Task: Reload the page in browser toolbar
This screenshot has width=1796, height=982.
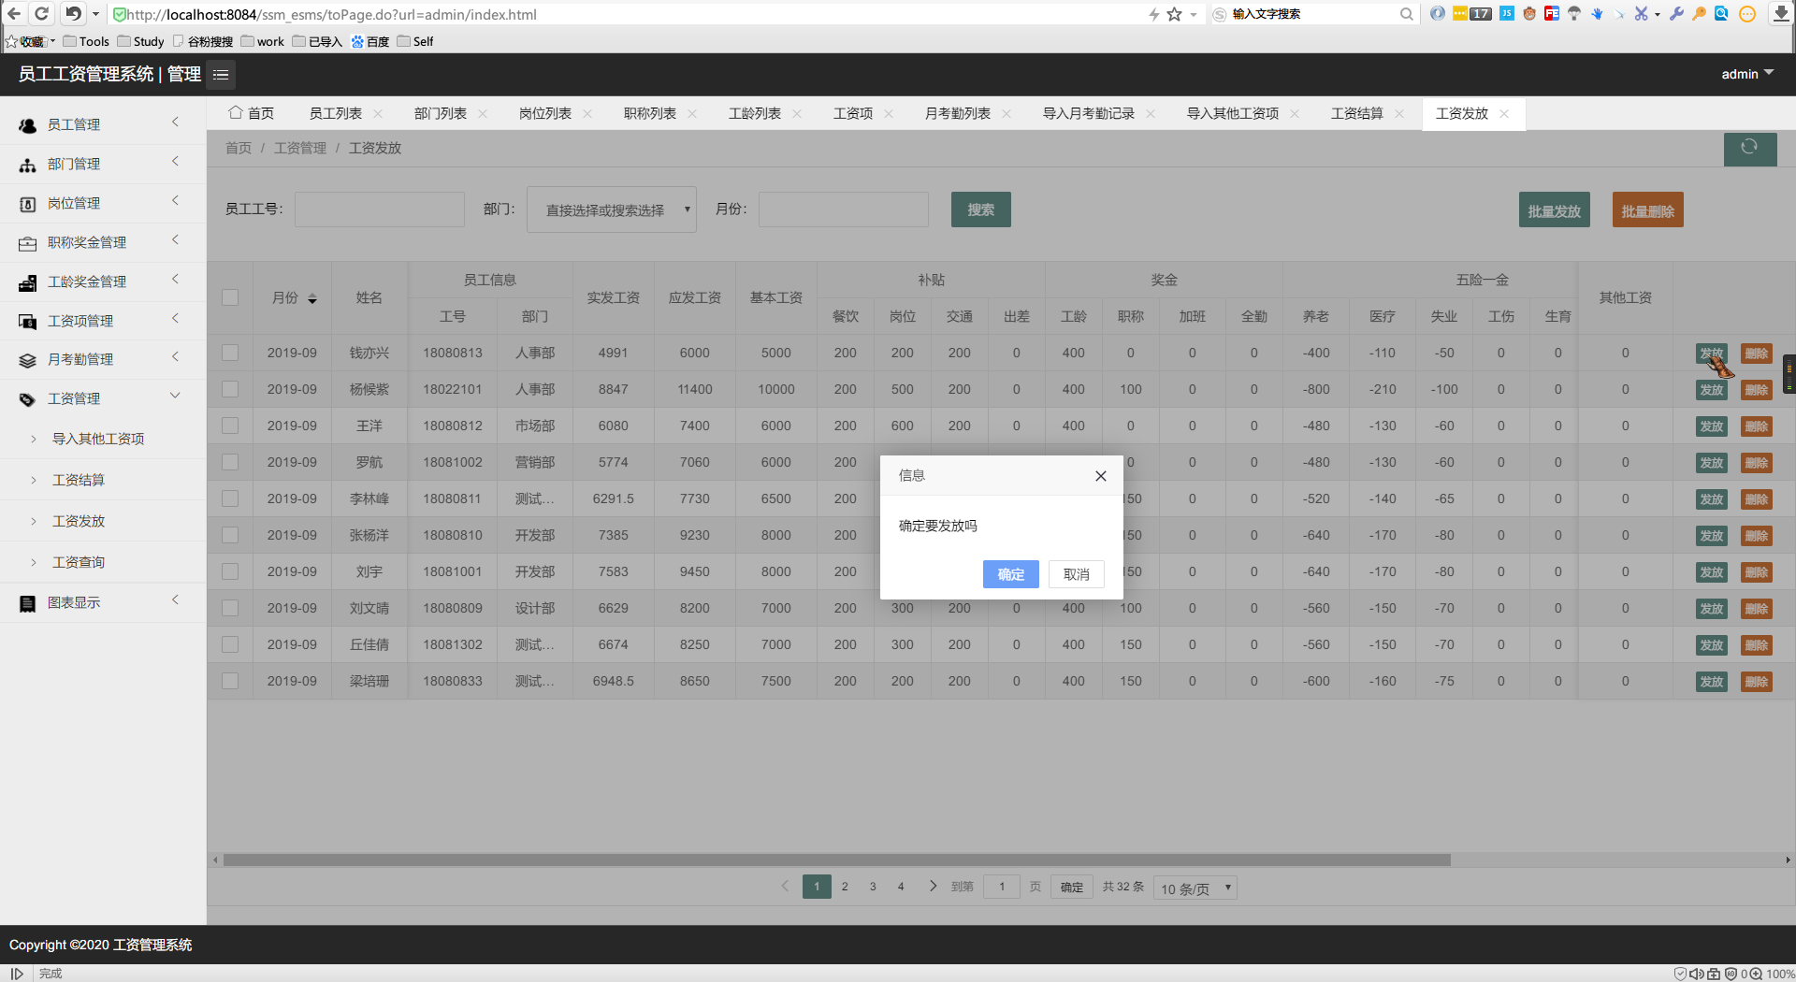Action: [x=41, y=14]
